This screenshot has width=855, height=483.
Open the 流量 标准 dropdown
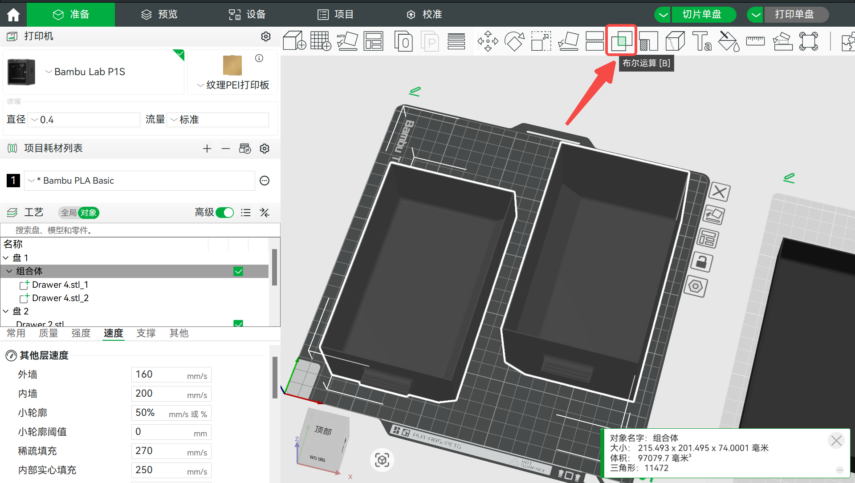tap(218, 120)
